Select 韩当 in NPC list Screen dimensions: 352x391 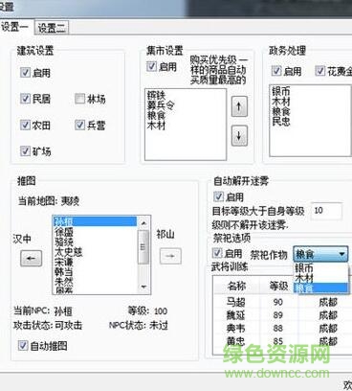tap(96, 272)
